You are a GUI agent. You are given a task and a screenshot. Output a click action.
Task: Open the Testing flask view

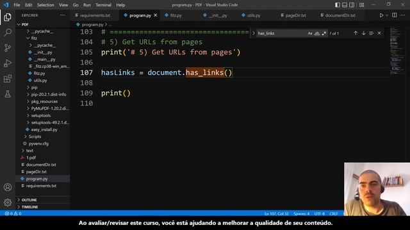8,94
